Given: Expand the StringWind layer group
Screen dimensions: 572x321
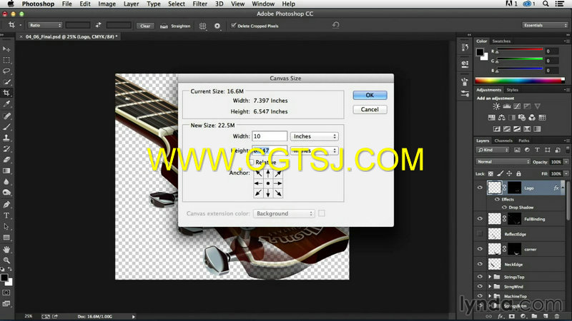Looking at the screenshot, I should click(x=490, y=287).
